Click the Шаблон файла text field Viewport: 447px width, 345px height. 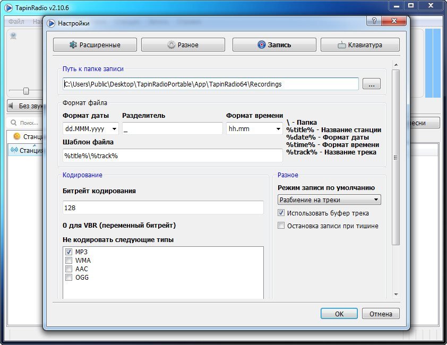click(x=172, y=156)
